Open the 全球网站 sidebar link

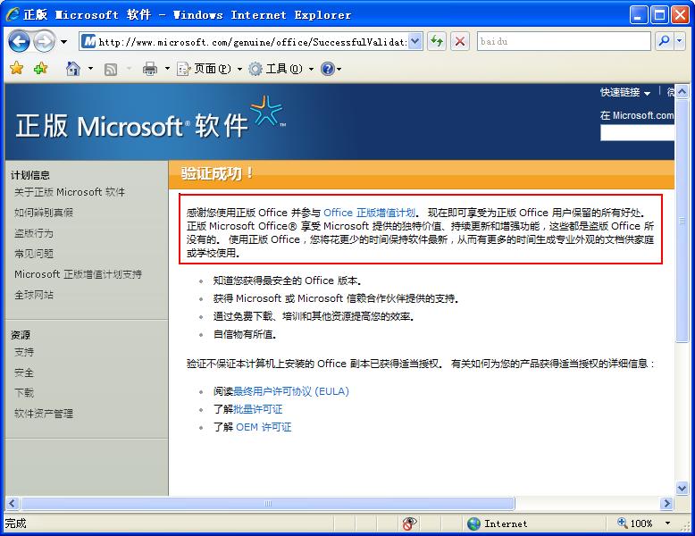pyautogui.click(x=34, y=295)
